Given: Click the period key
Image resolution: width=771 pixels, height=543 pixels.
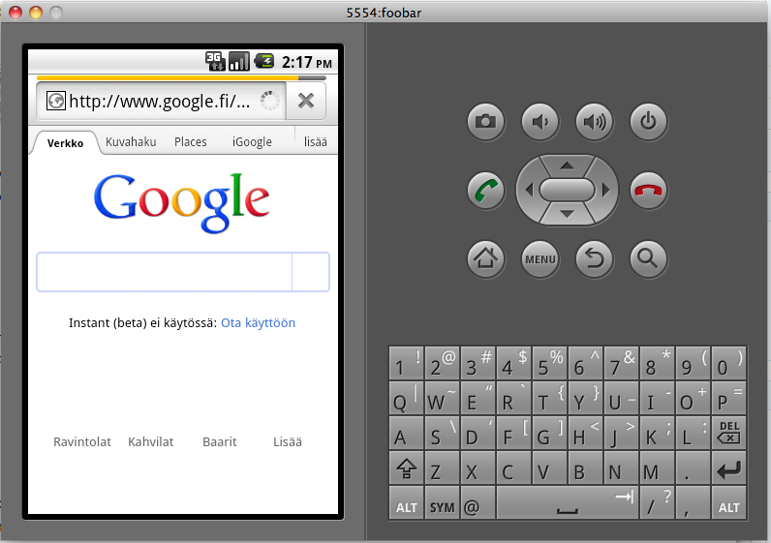Looking at the screenshot, I should click(693, 468).
